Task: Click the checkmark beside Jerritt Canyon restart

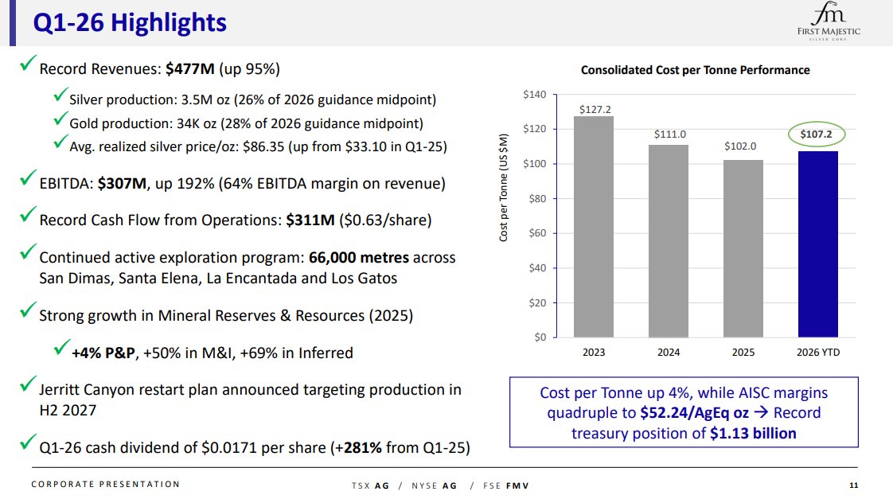Action: click(x=28, y=384)
